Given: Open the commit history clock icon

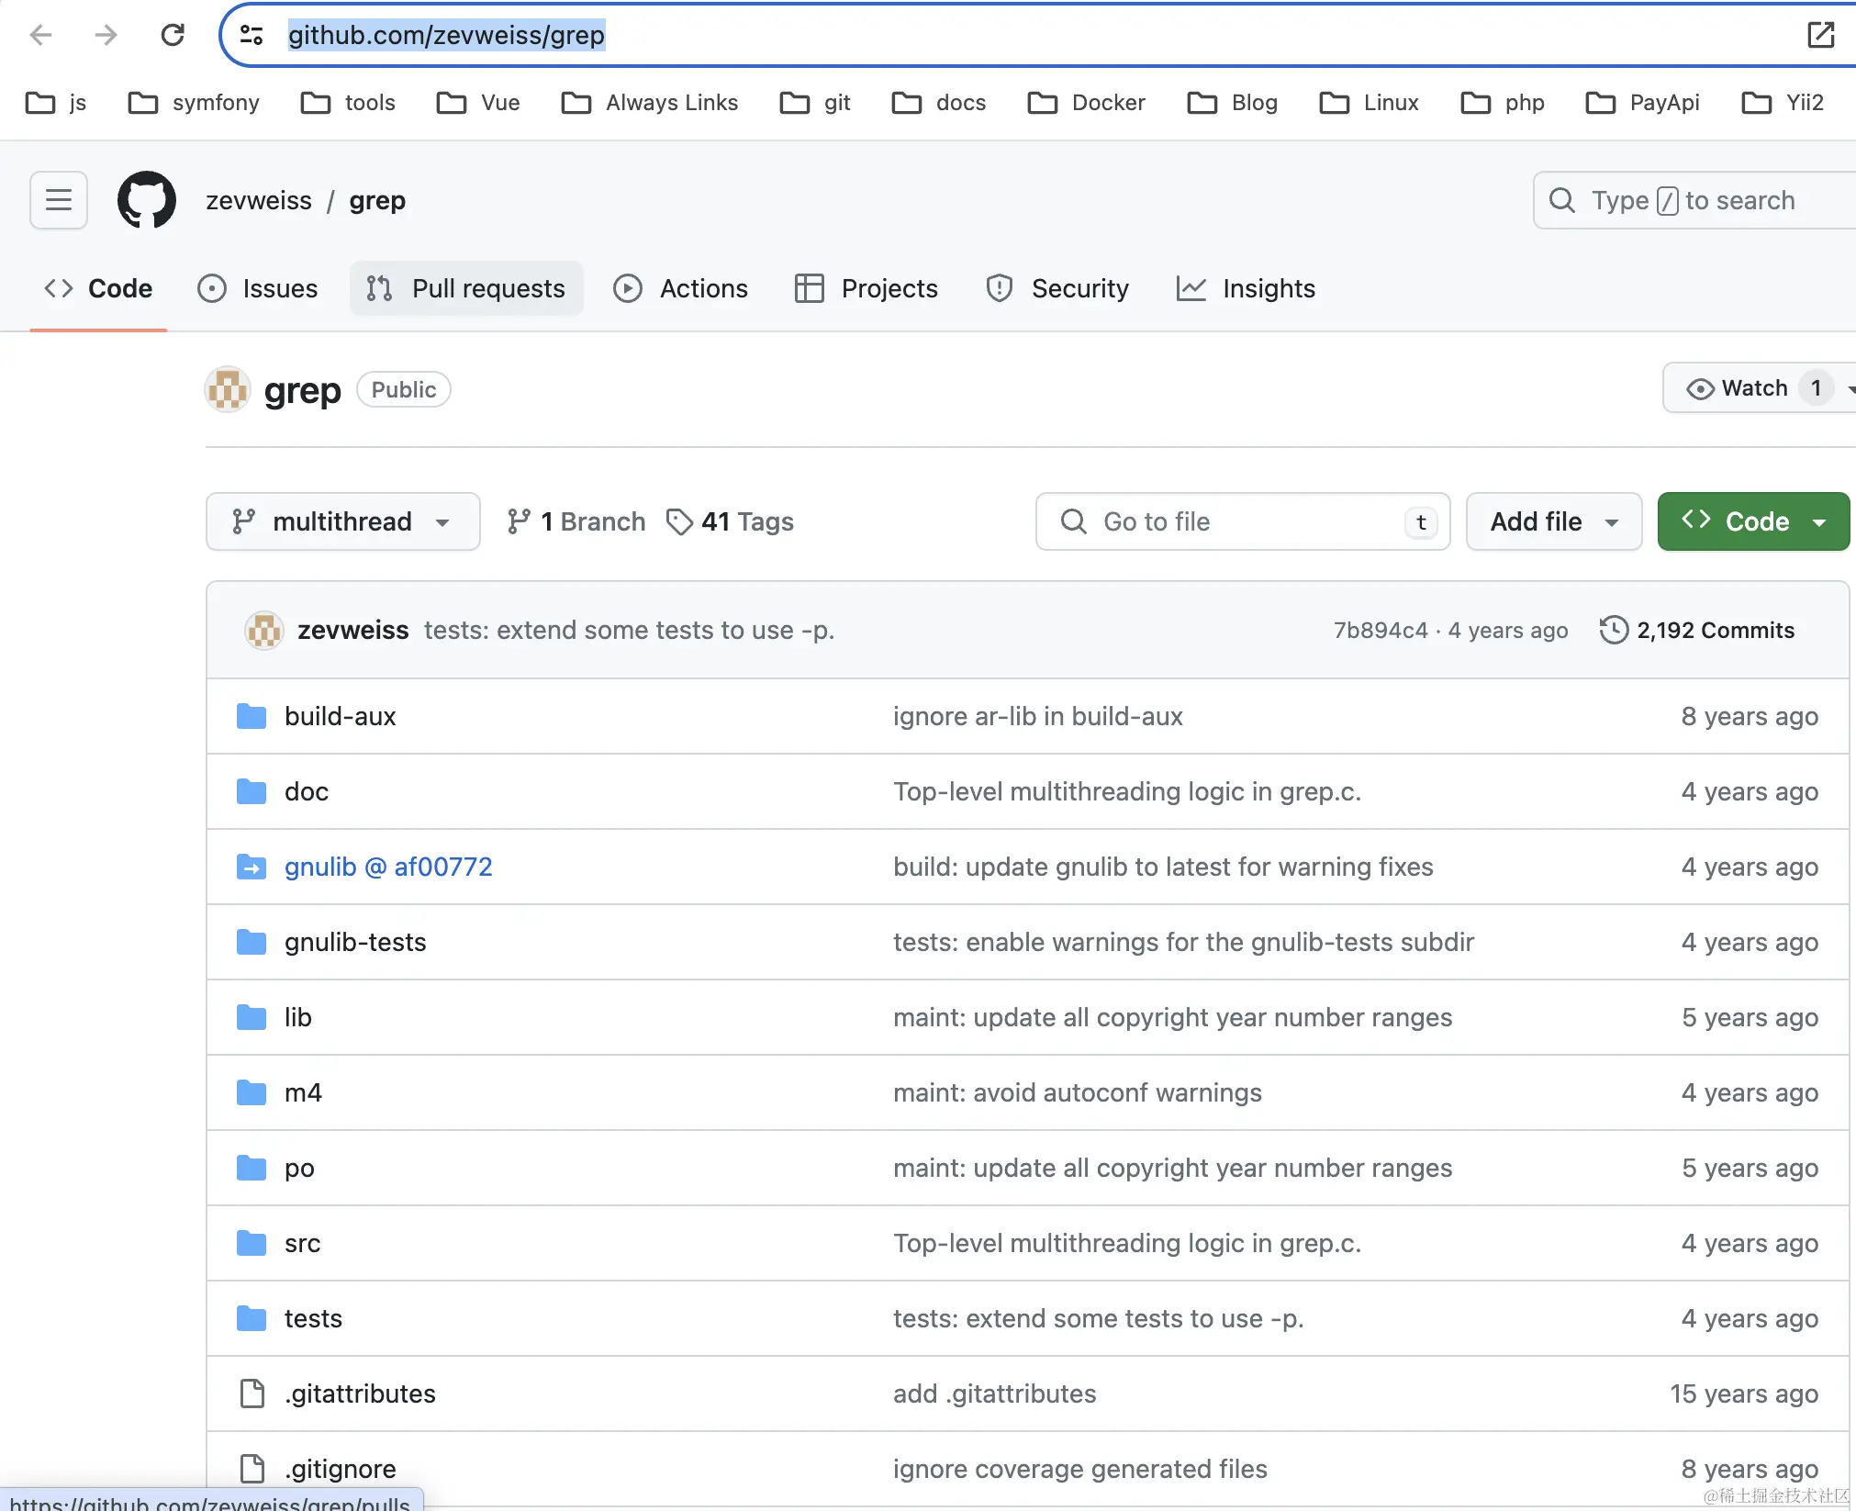Looking at the screenshot, I should (1614, 630).
